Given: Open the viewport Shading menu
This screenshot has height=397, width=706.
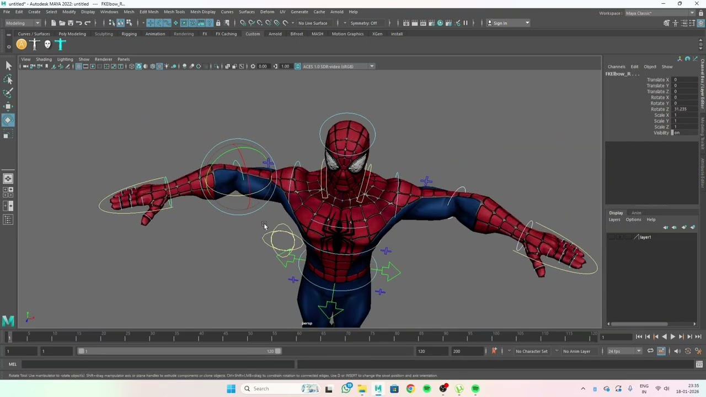Looking at the screenshot, I should tap(44, 59).
